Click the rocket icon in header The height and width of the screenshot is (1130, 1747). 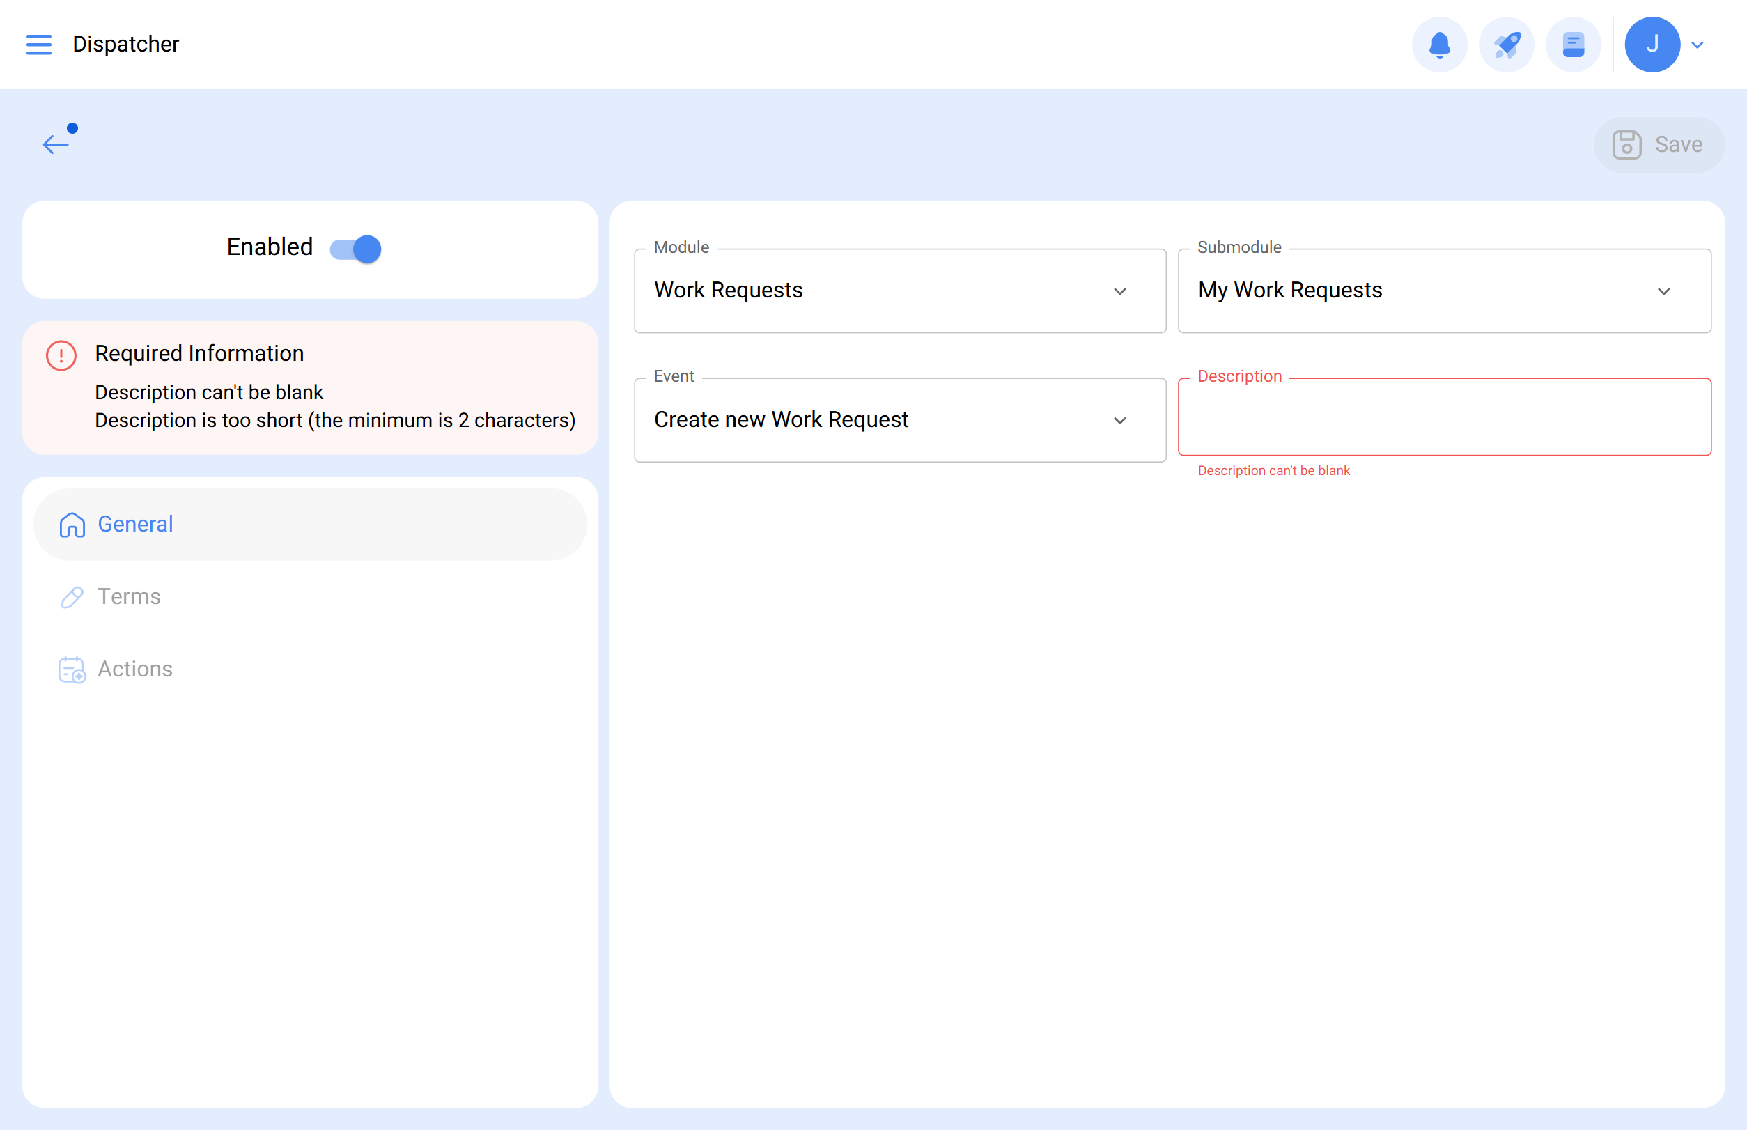[1507, 45]
